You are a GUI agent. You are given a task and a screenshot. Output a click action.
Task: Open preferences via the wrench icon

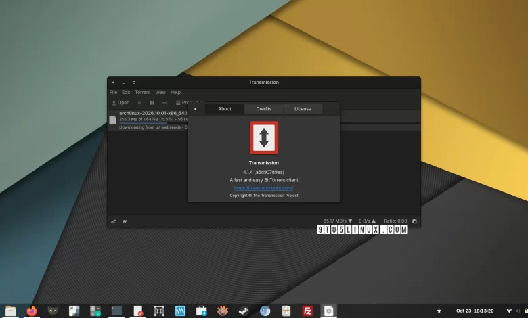tap(114, 221)
